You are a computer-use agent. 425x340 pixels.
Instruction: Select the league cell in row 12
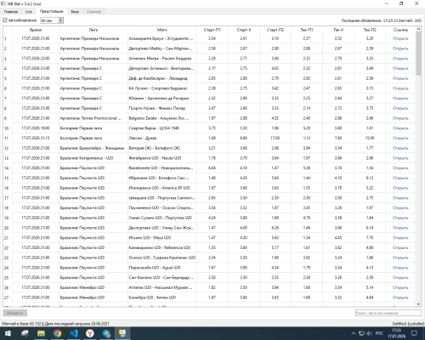93,148
